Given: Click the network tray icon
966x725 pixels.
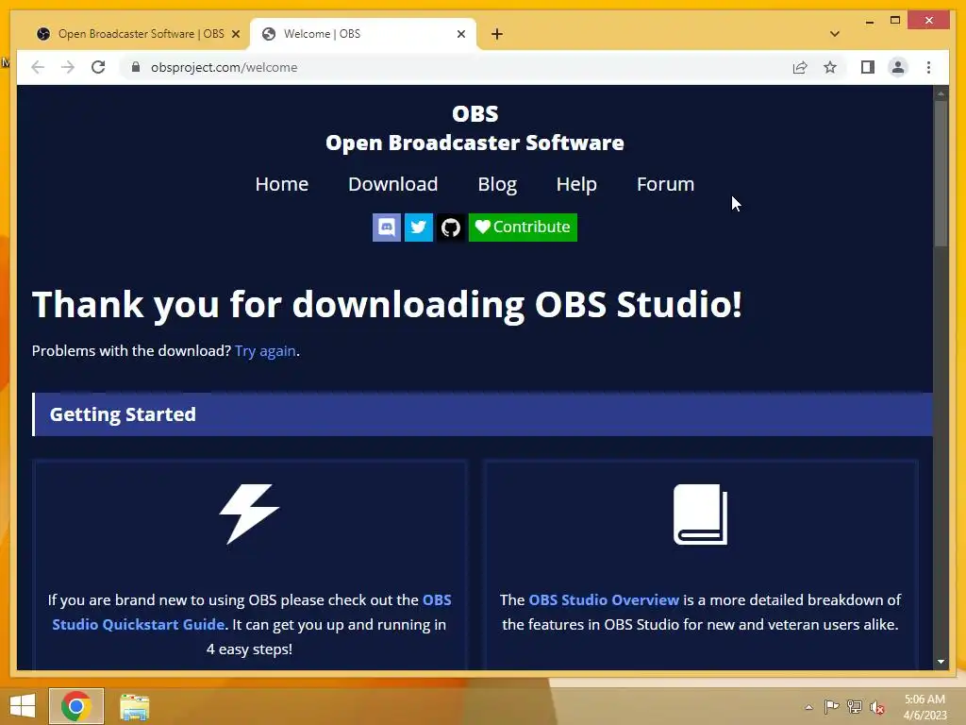Looking at the screenshot, I should pyautogui.click(x=854, y=707).
